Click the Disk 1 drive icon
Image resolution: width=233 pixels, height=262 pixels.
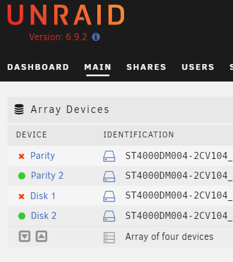tap(109, 196)
